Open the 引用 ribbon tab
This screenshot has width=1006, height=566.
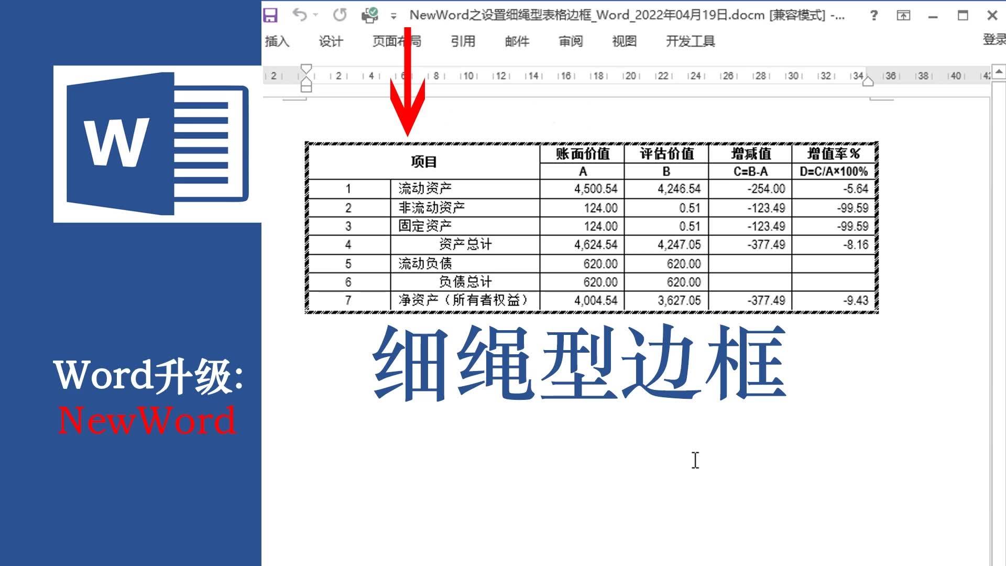pos(463,41)
